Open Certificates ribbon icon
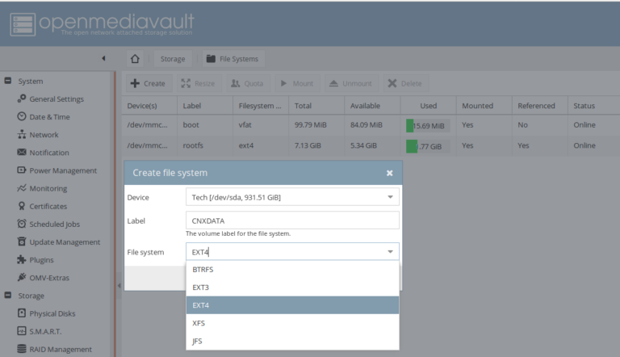 point(22,206)
